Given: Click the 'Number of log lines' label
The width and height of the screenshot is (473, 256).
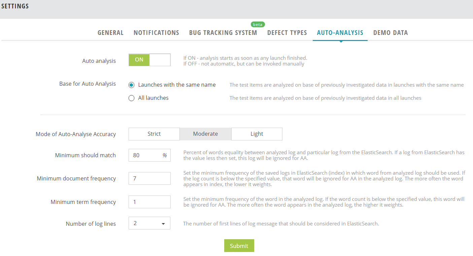Looking at the screenshot, I should click(x=91, y=224).
